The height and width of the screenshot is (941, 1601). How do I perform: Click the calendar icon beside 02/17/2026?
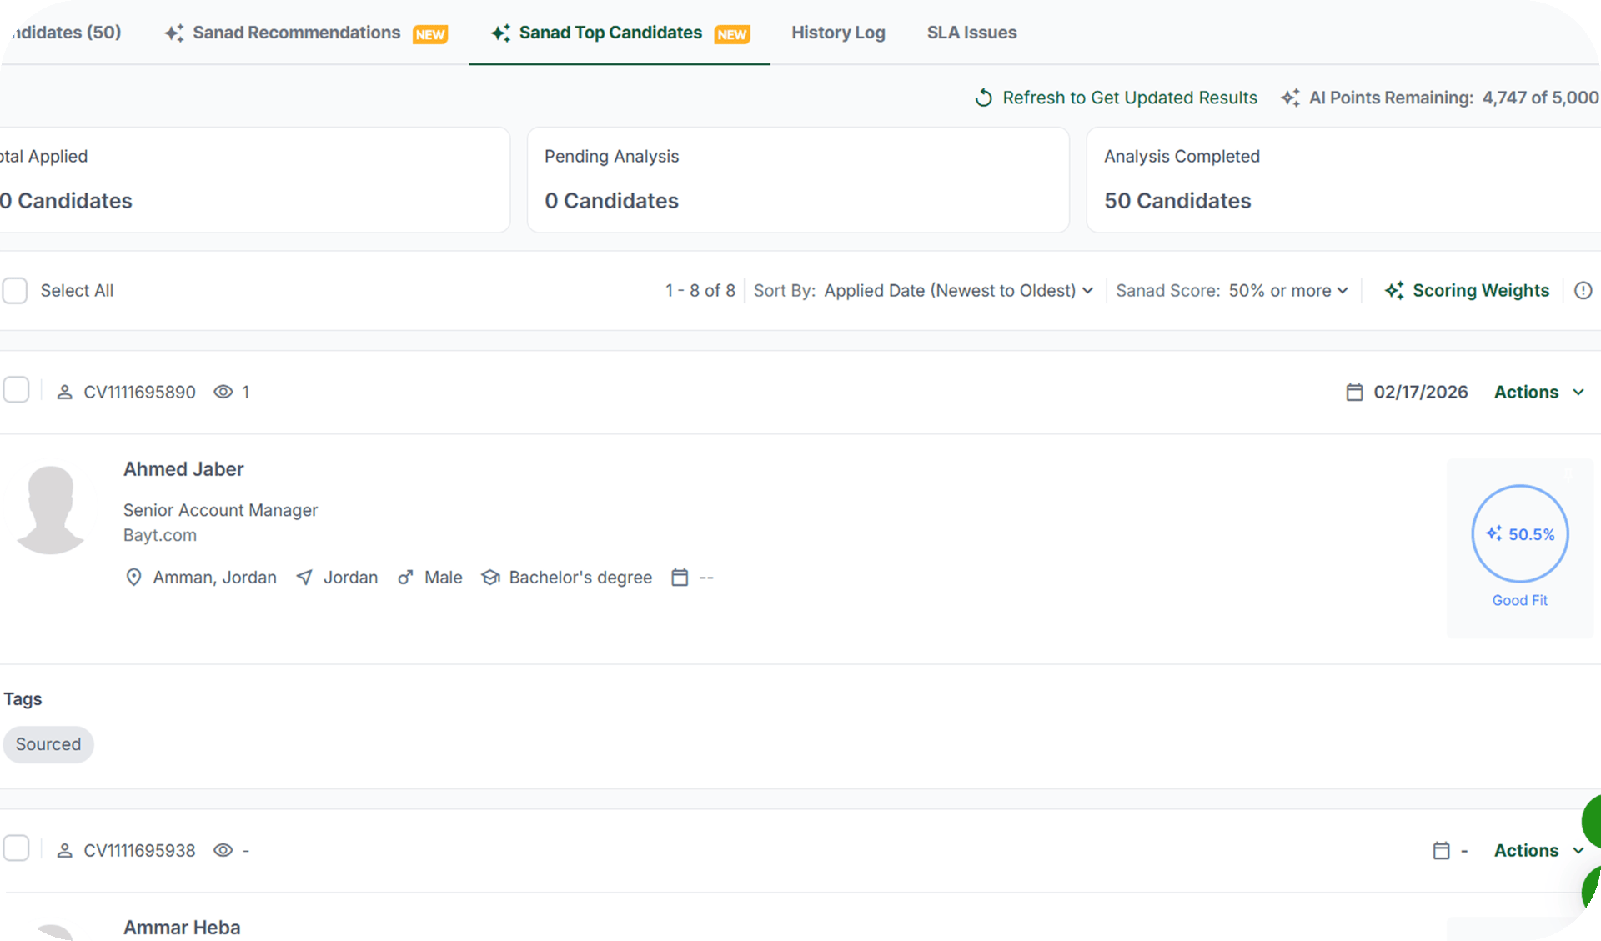tap(1354, 392)
